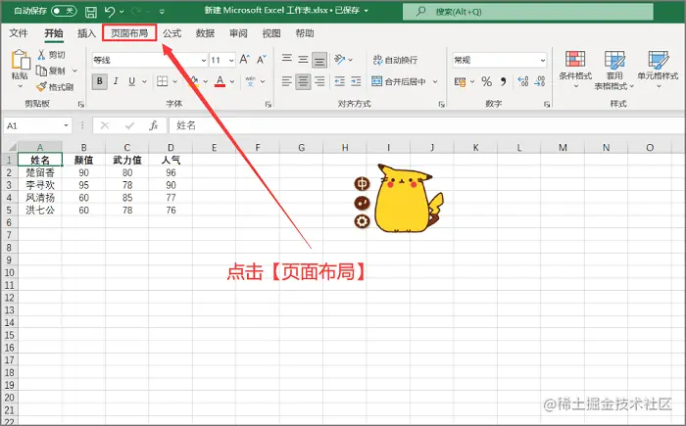
Task: Toggle the AutoSave 自动保存 switch
Action: click(x=64, y=11)
